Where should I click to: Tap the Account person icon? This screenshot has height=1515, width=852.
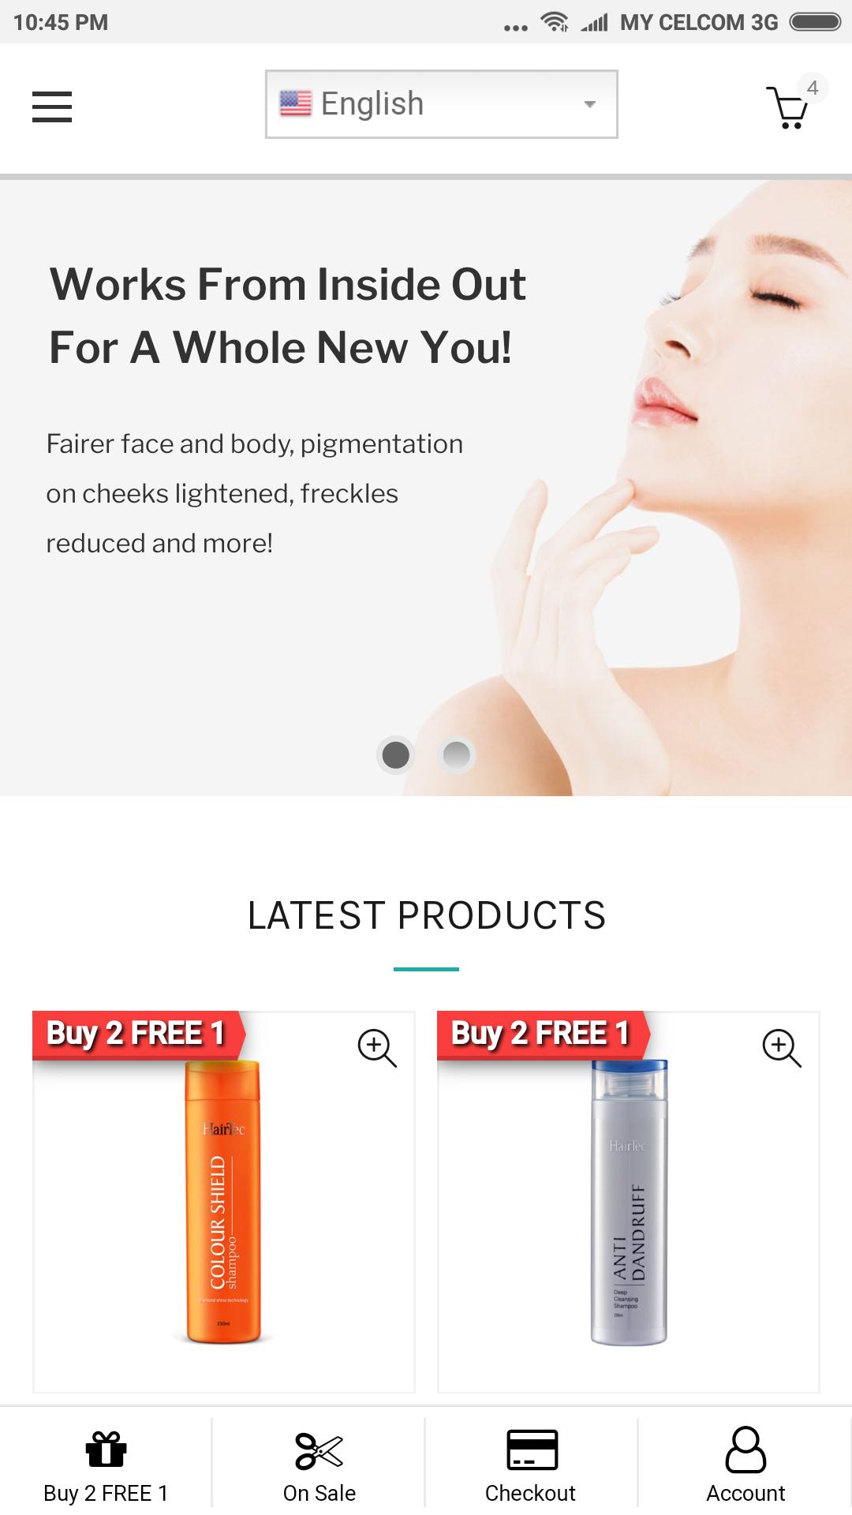click(745, 1449)
